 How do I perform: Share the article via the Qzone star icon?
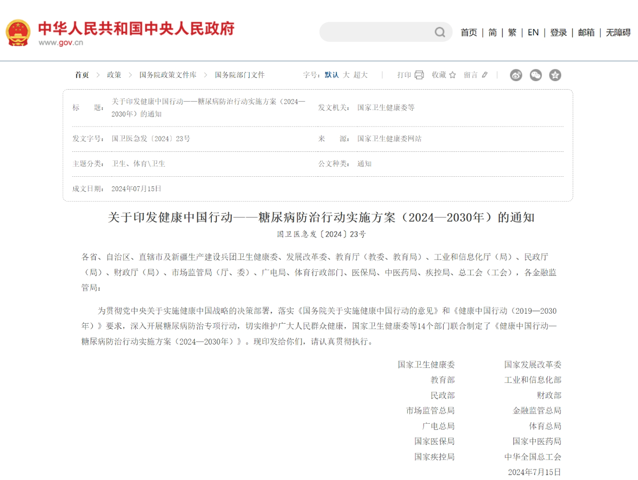pos(554,75)
